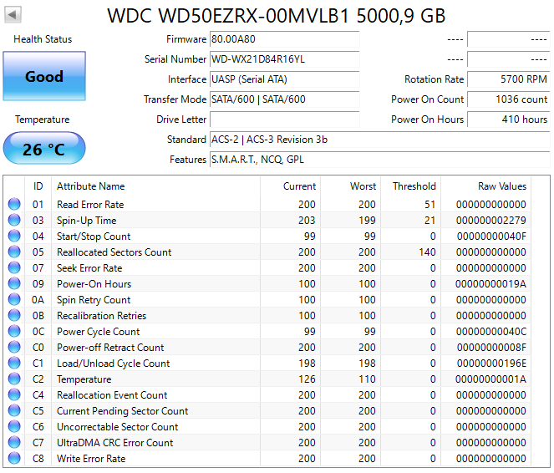
Task: Click the Serial Number field
Action: pos(285,59)
